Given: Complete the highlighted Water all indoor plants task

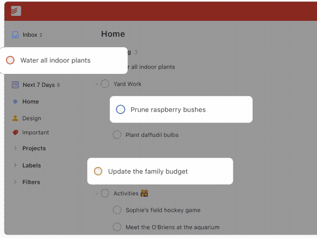Looking at the screenshot, I should click(10, 60).
